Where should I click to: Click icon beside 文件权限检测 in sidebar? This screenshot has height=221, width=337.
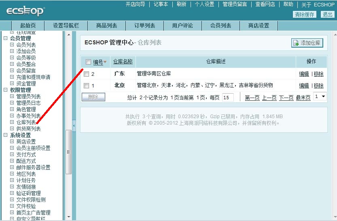pyautogui.click(x=12, y=199)
